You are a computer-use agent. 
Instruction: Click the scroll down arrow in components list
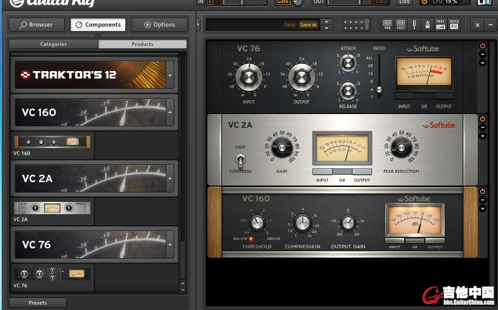tap(183, 289)
